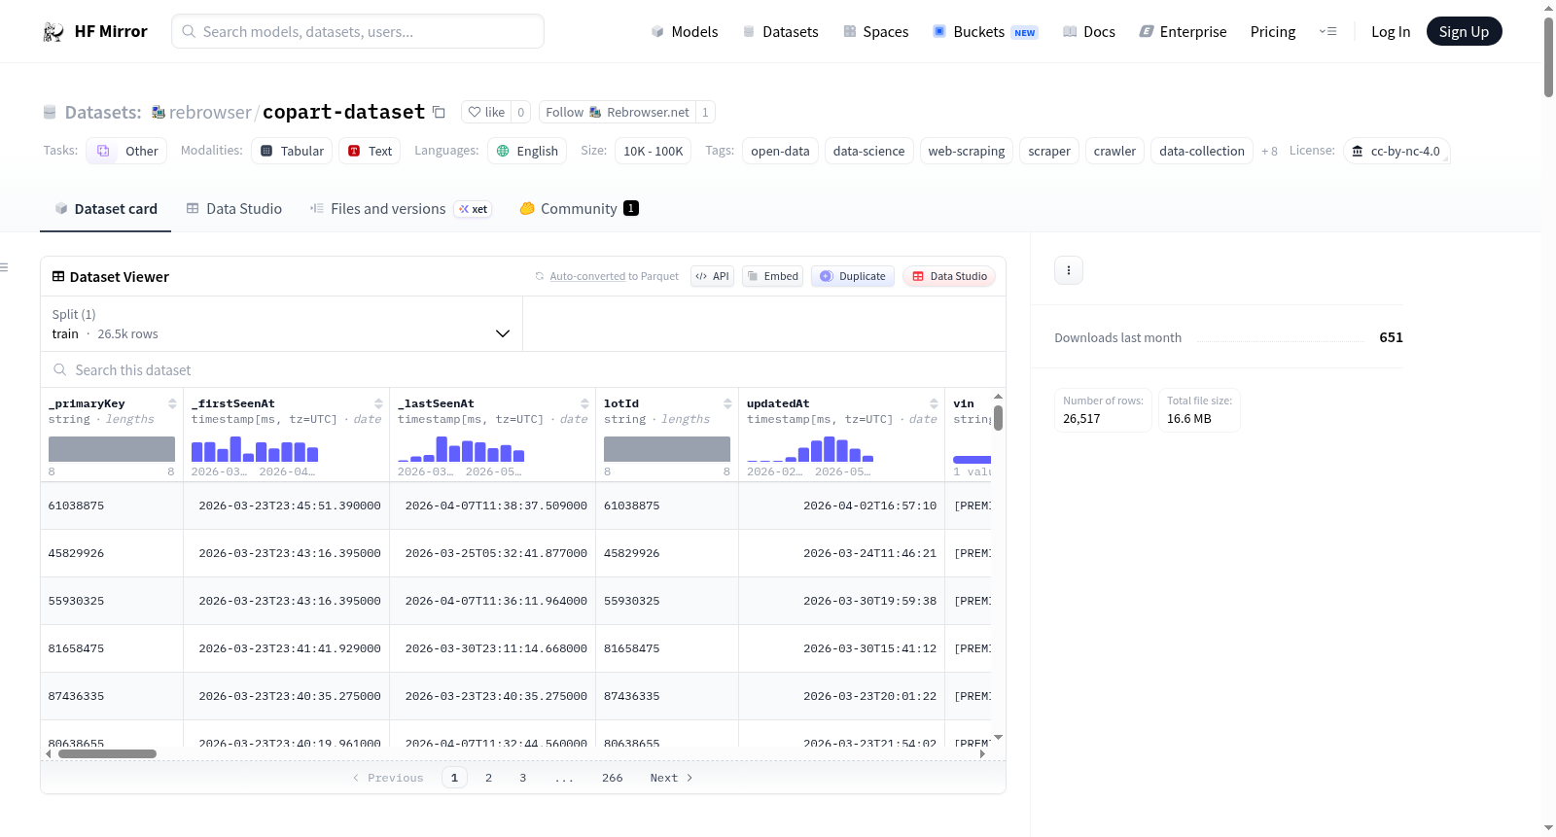The image size is (1556, 837).
Task: Switch to the Data Studio tab
Action: [234, 209]
